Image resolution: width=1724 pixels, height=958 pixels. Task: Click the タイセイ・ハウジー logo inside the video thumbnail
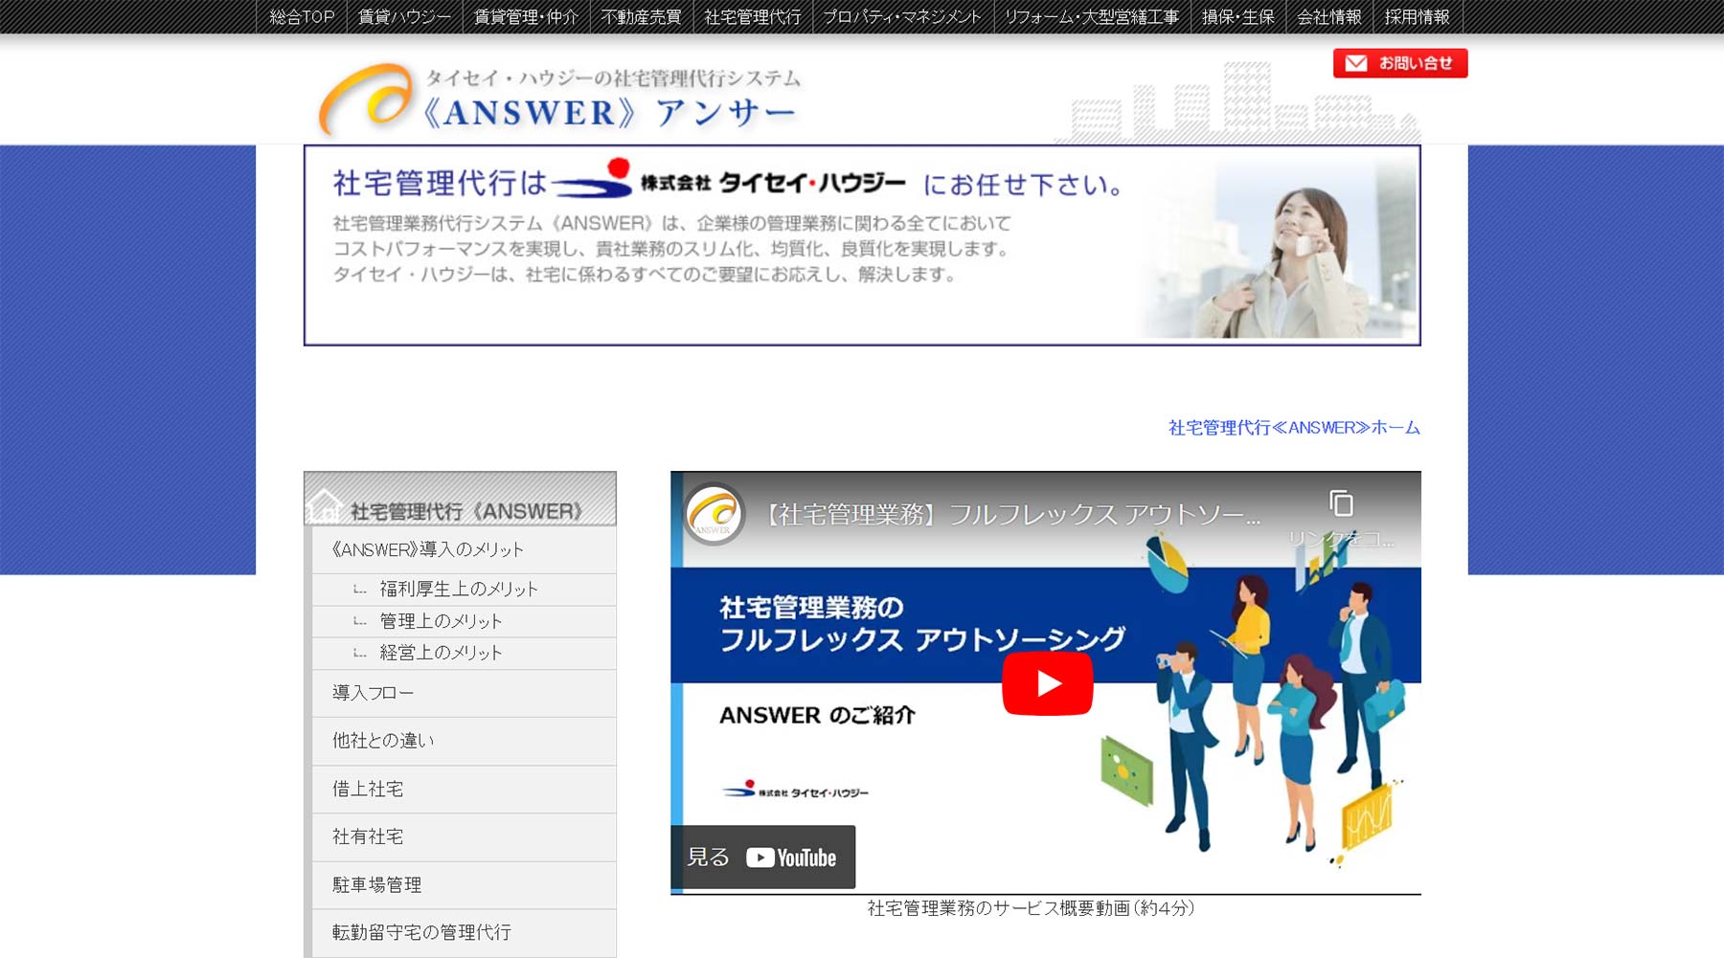[795, 791]
